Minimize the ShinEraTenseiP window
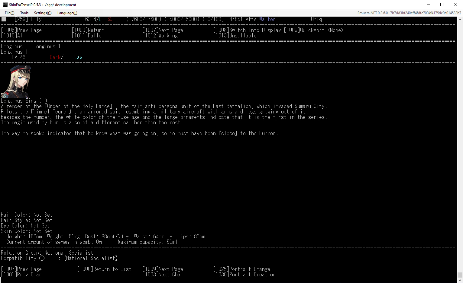 coord(428,5)
